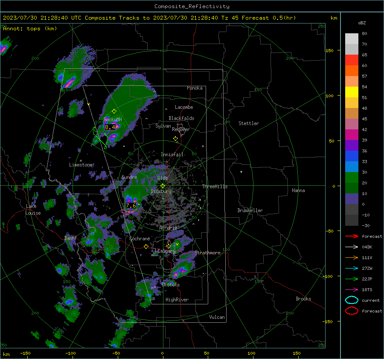Image resolution: width=384 pixels, height=359 pixels.
Task: Click the yellow diamond marker below RedDeer
Action: 175,139
